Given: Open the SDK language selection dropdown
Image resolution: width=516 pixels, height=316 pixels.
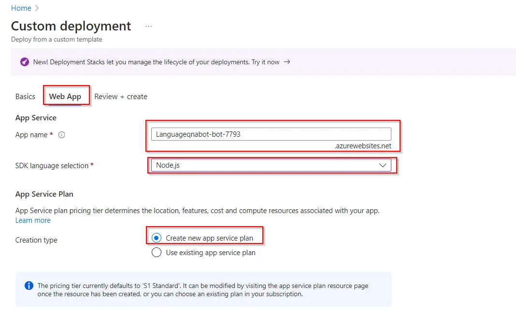Looking at the screenshot, I should 271,165.
